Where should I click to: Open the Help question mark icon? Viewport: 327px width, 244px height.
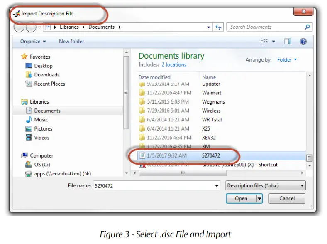point(303,42)
